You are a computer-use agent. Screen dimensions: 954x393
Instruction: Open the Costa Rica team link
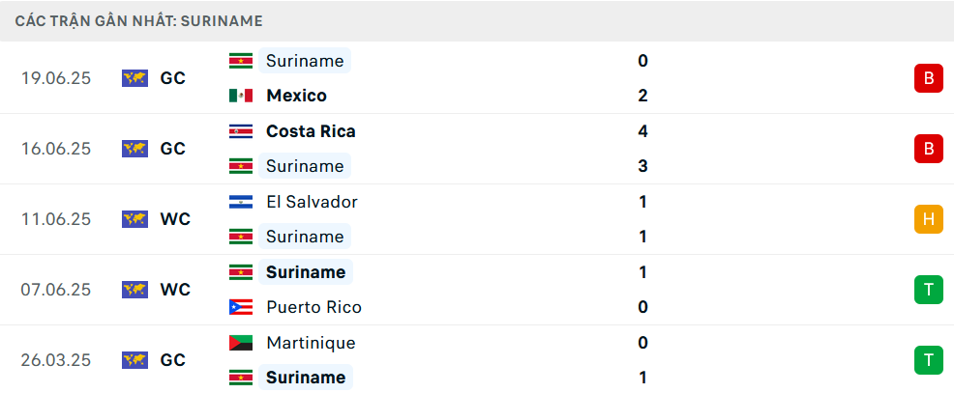[x=311, y=131]
